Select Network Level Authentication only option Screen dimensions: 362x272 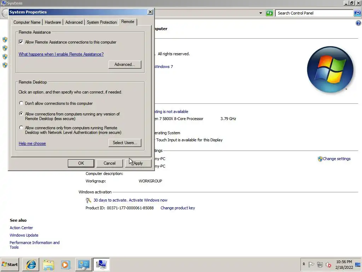(21, 127)
